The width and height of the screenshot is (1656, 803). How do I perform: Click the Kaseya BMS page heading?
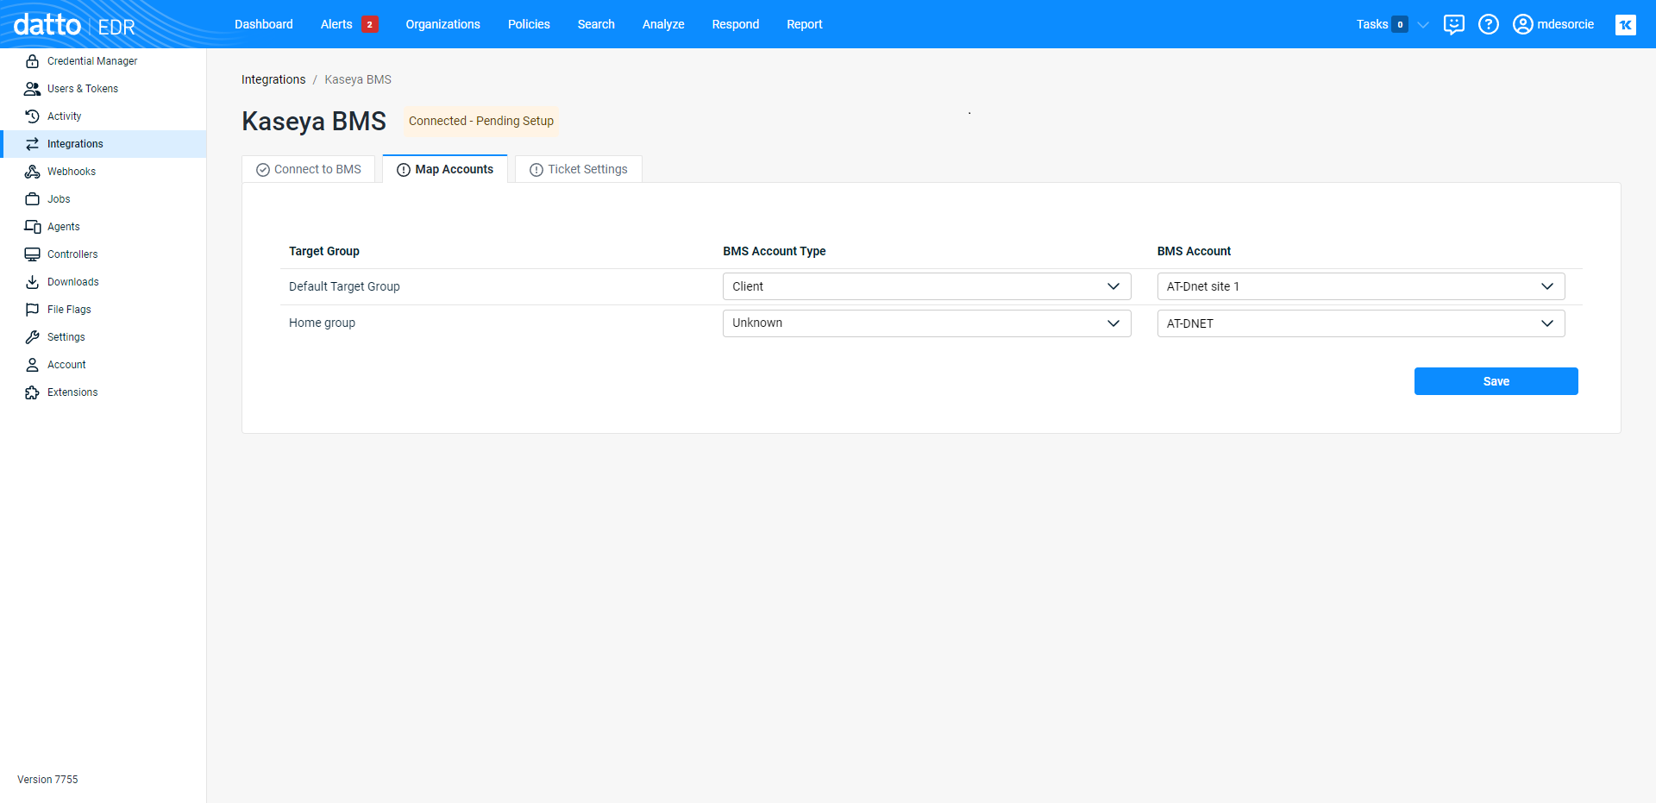314,122
